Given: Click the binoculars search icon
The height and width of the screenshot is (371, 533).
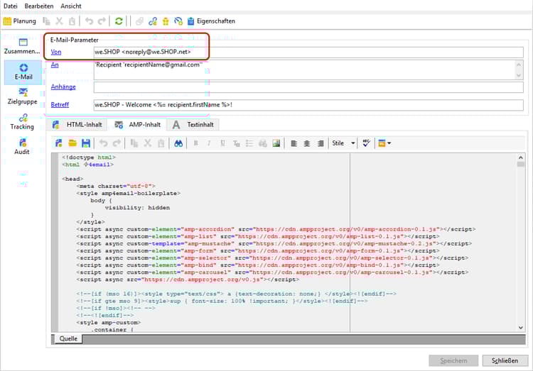Looking at the screenshot, I should tap(179, 143).
